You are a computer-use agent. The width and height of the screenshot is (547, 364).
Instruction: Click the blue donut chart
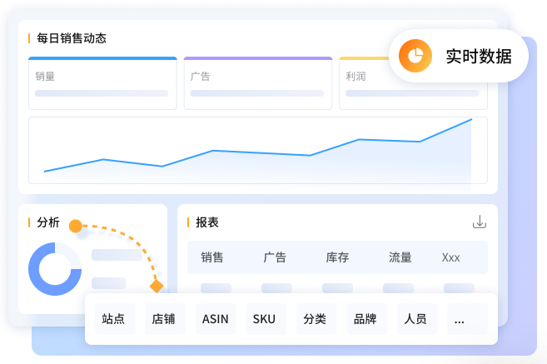(55, 269)
